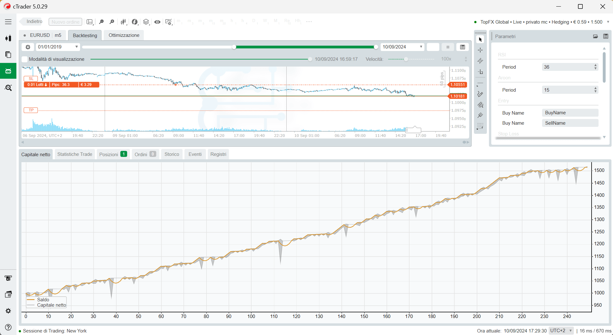Select the freehand pencil drawing tool

coord(480,94)
